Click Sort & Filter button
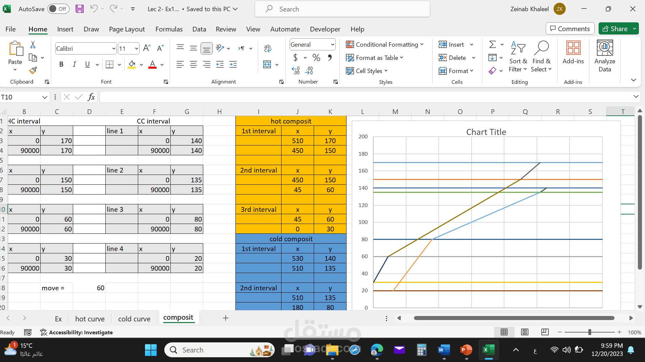The image size is (645, 362). [518, 56]
